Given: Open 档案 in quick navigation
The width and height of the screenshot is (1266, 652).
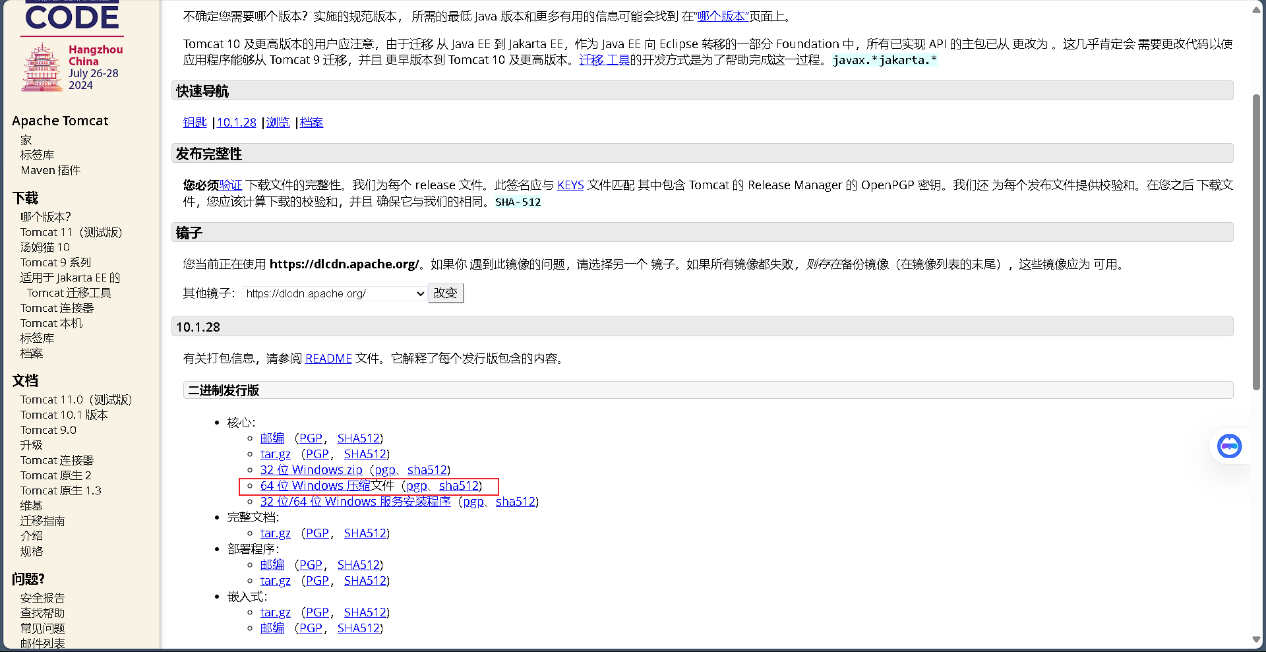Looking at the screenshot, I should [311, 123].
